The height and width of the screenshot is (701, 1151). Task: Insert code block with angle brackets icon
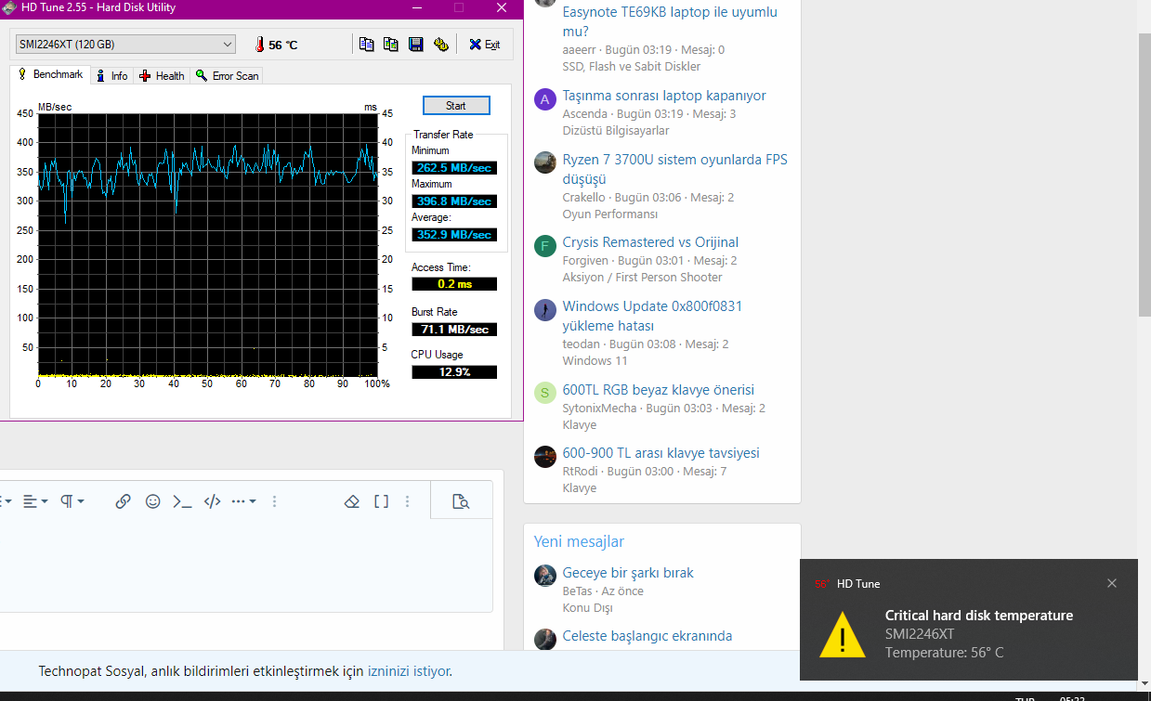coord(212,501)
